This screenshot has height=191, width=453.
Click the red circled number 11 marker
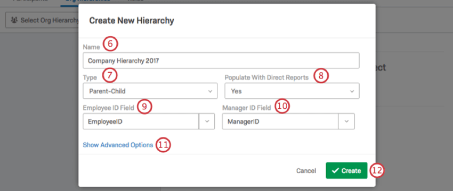pos(163,145)
